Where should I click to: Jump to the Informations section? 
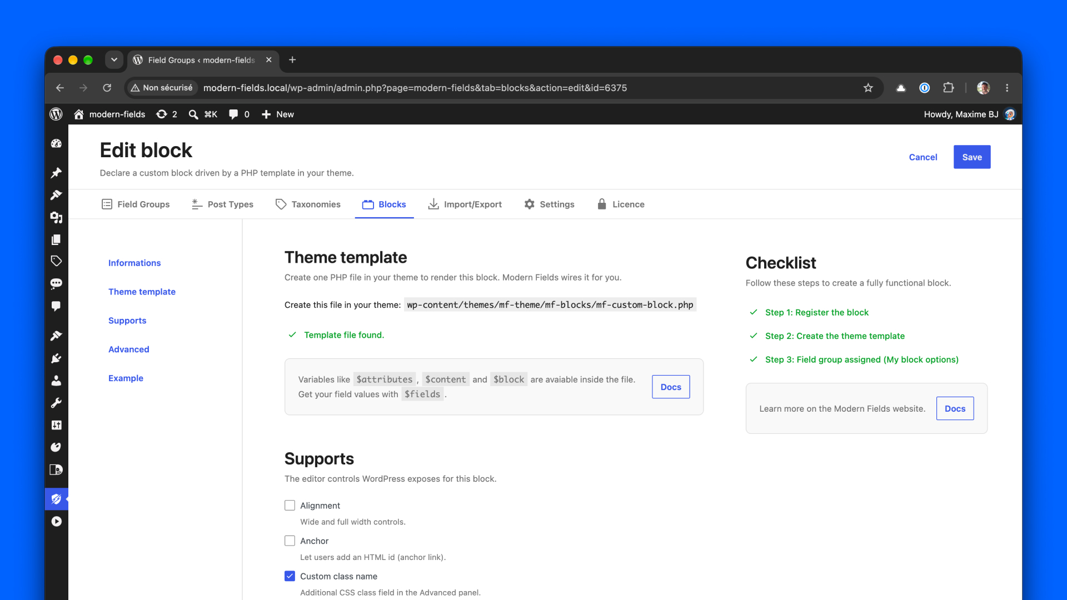click(x=134, y=263)
